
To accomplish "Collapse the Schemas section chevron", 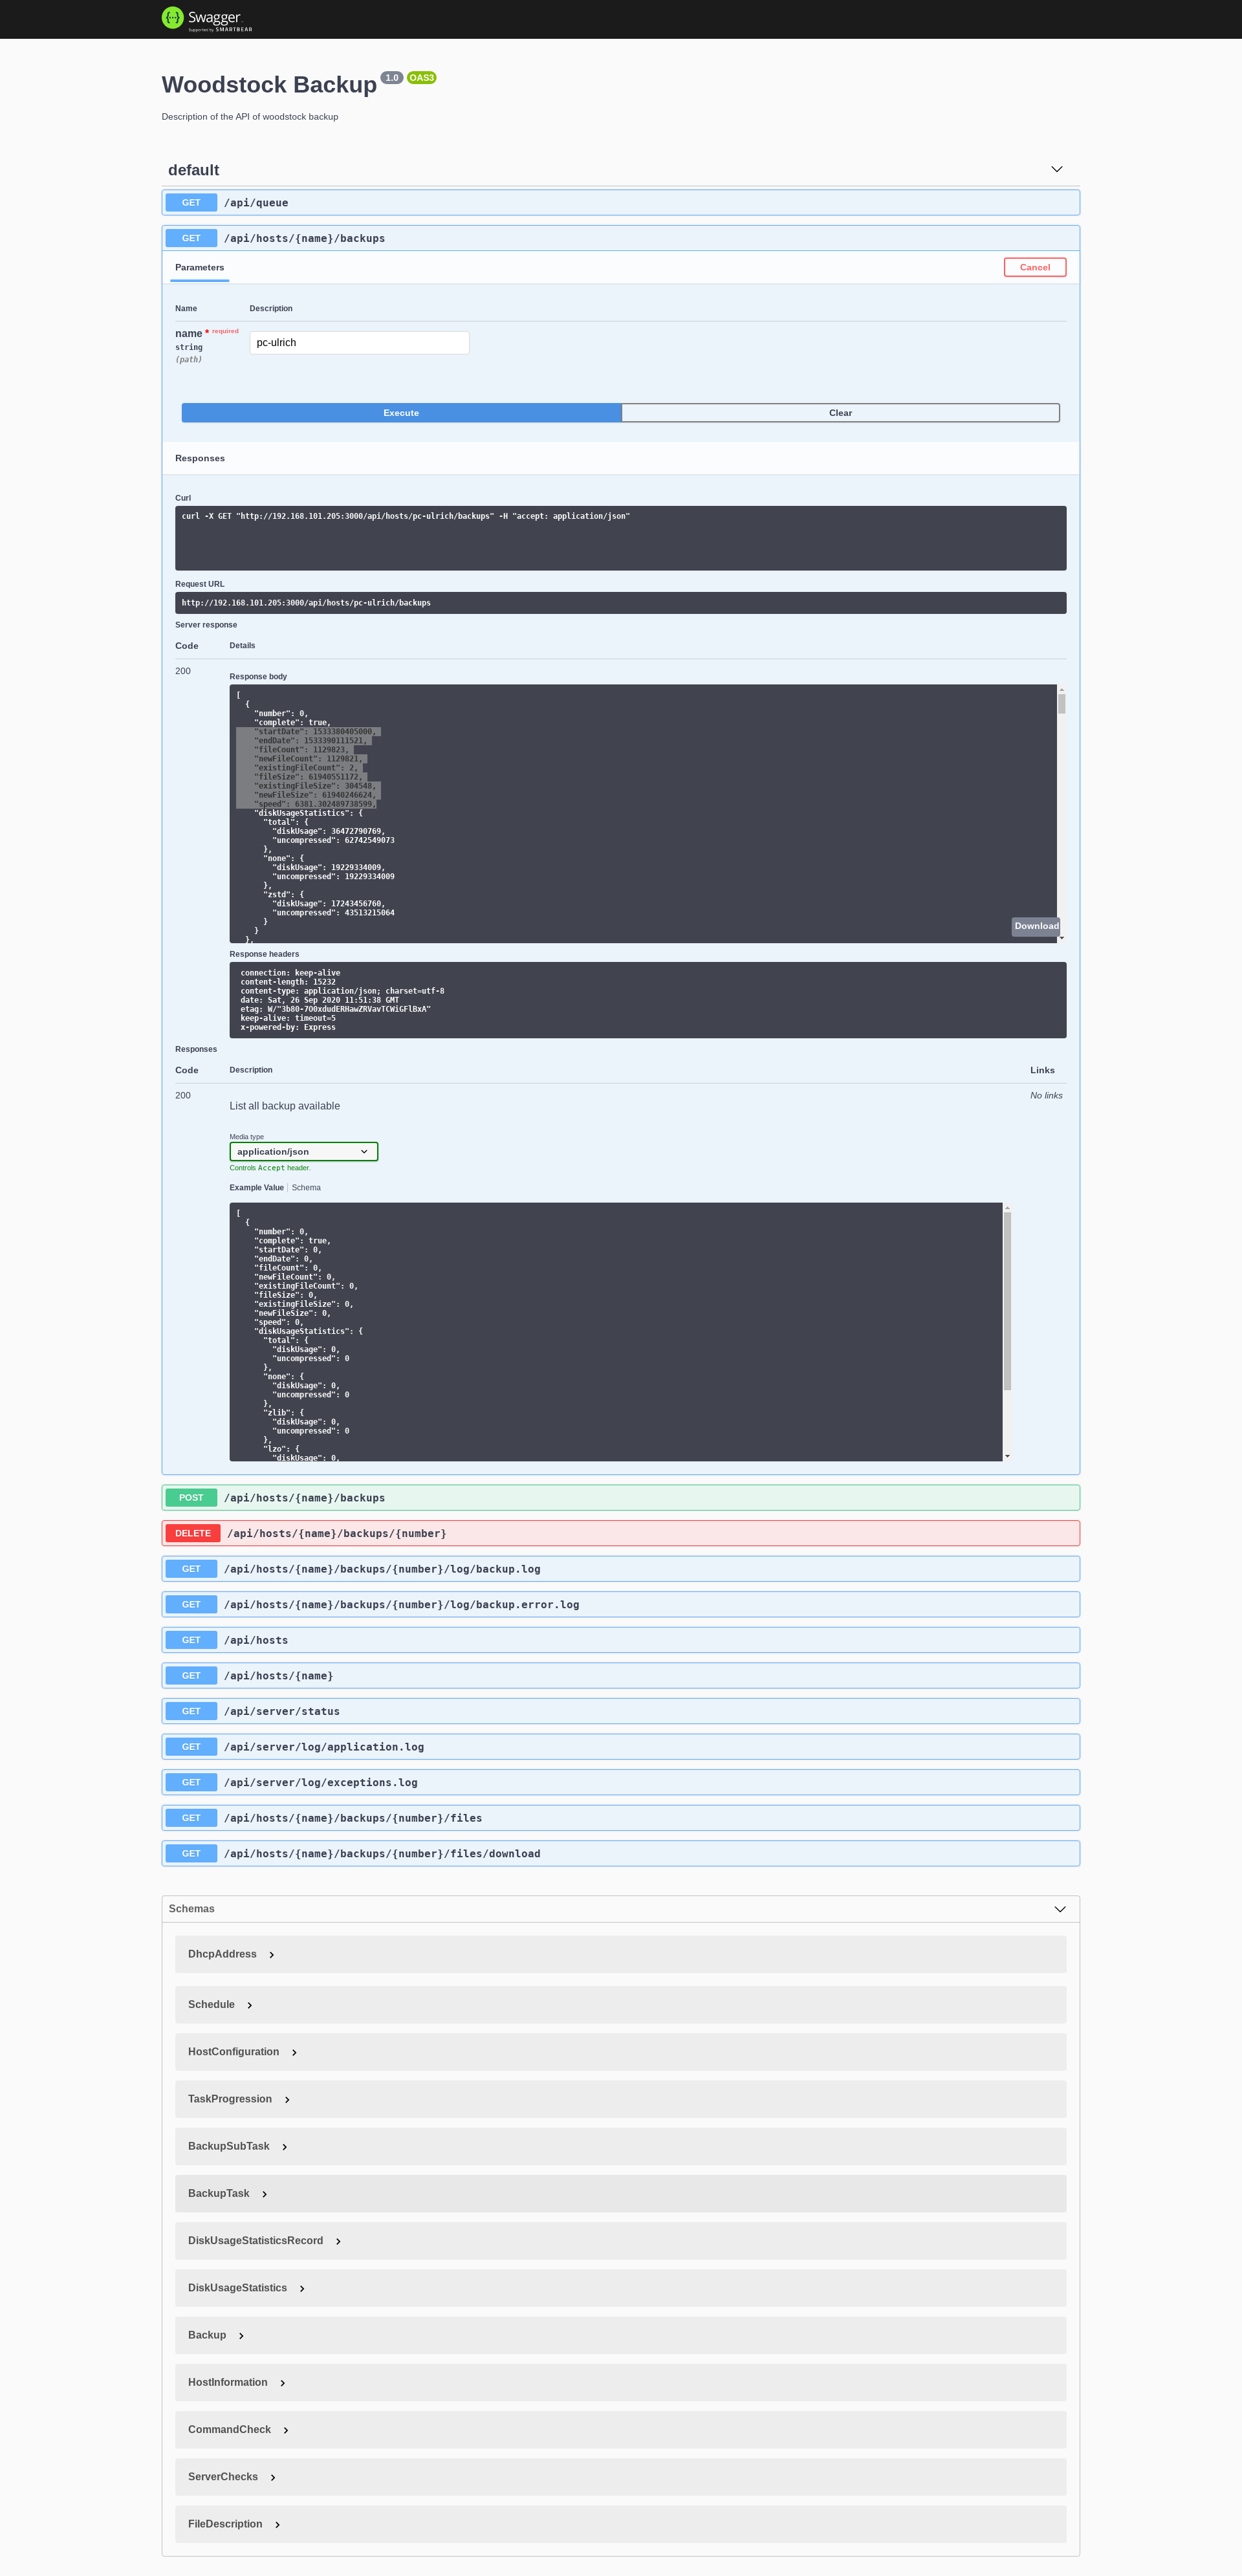I will (1060, 1909).
